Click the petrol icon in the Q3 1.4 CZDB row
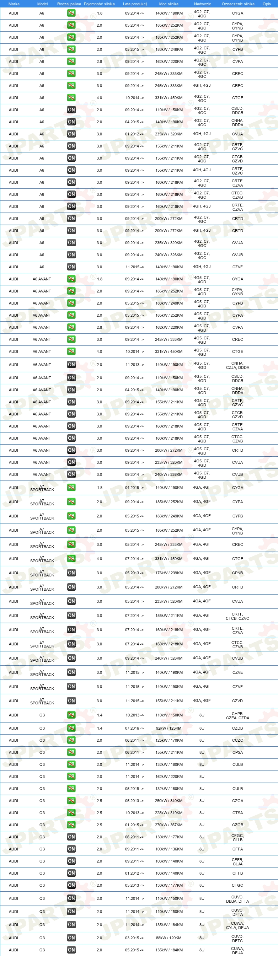278x956 pixels. pyautogui.click(x=71, y=728)
